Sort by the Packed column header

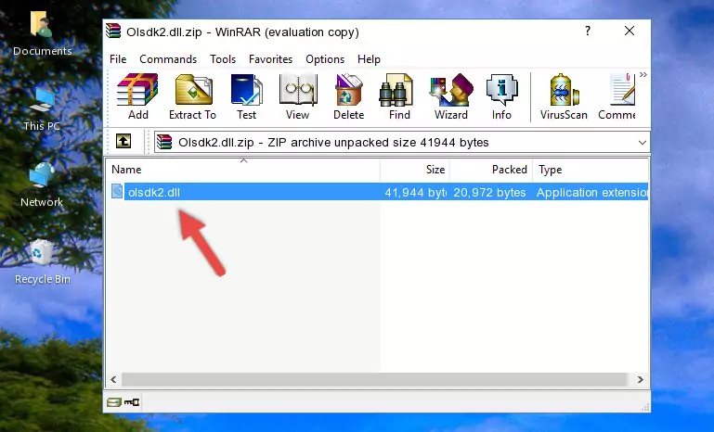[491, 170]
